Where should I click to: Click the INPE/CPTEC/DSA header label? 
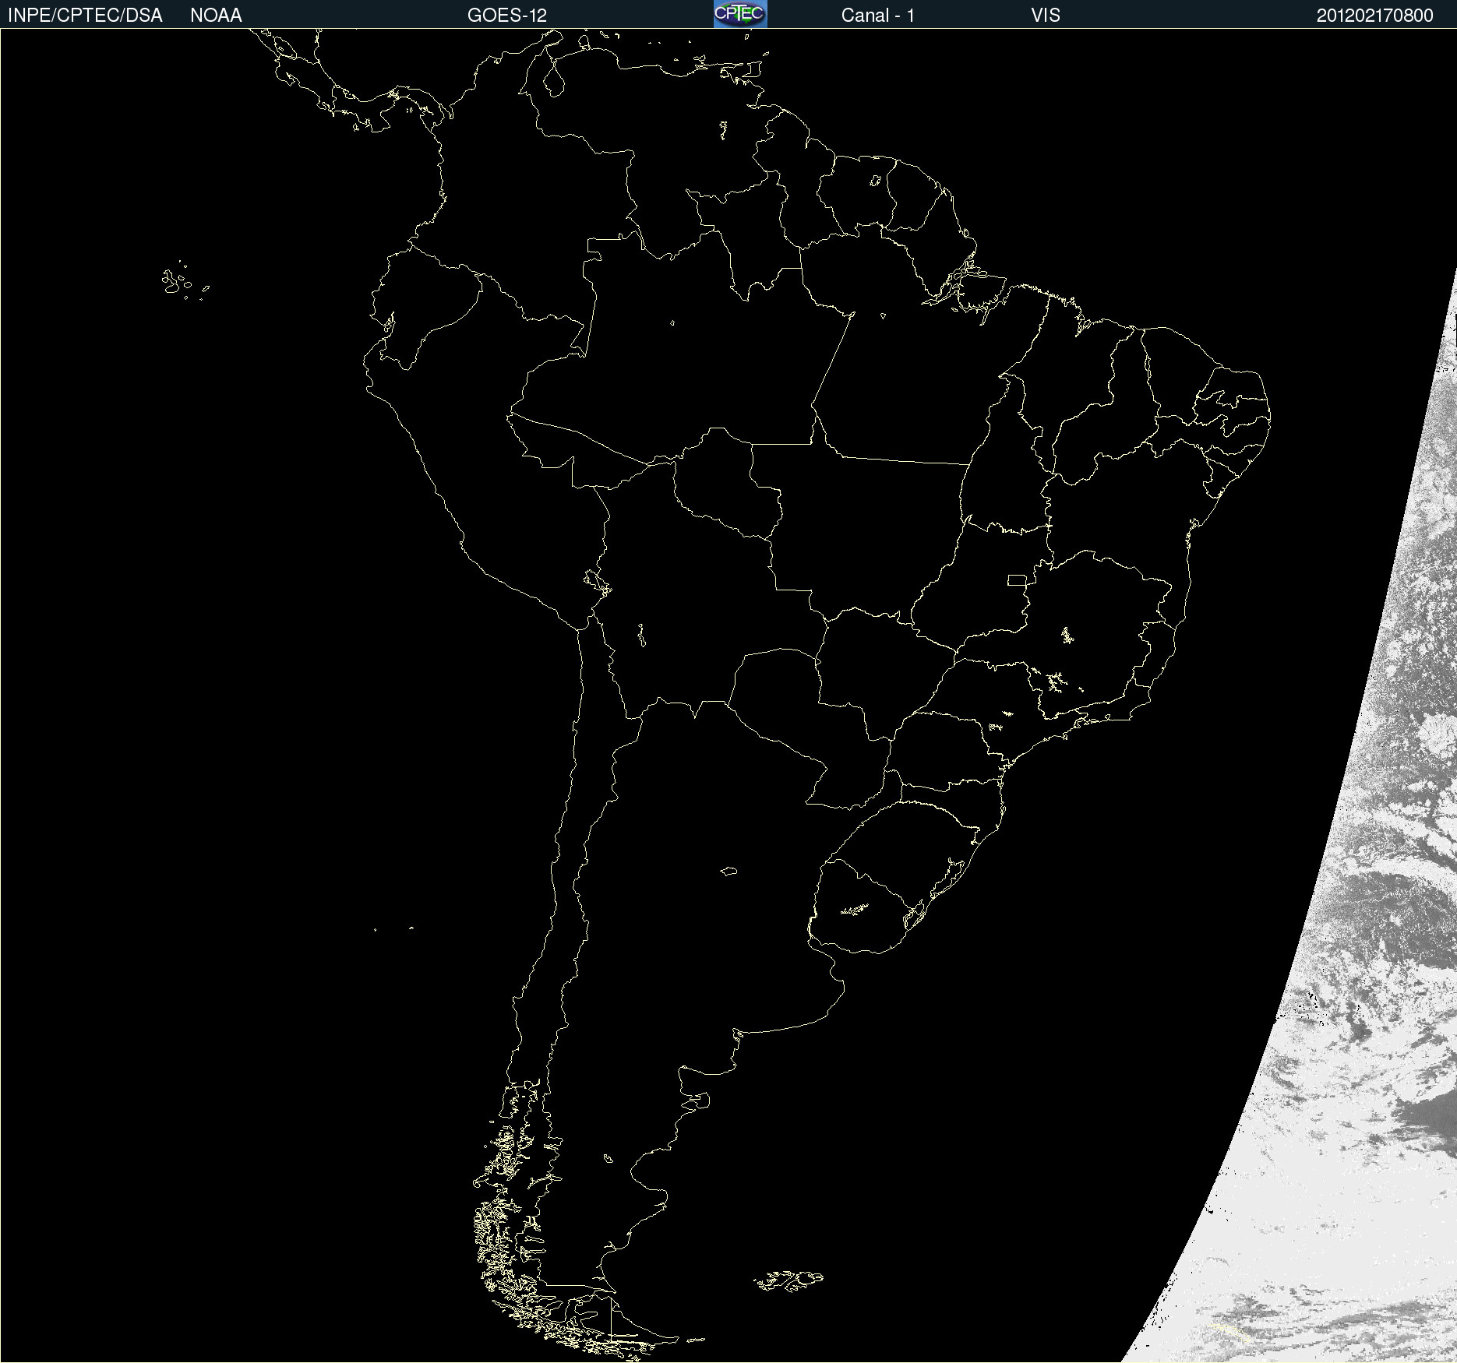[85, 16]
